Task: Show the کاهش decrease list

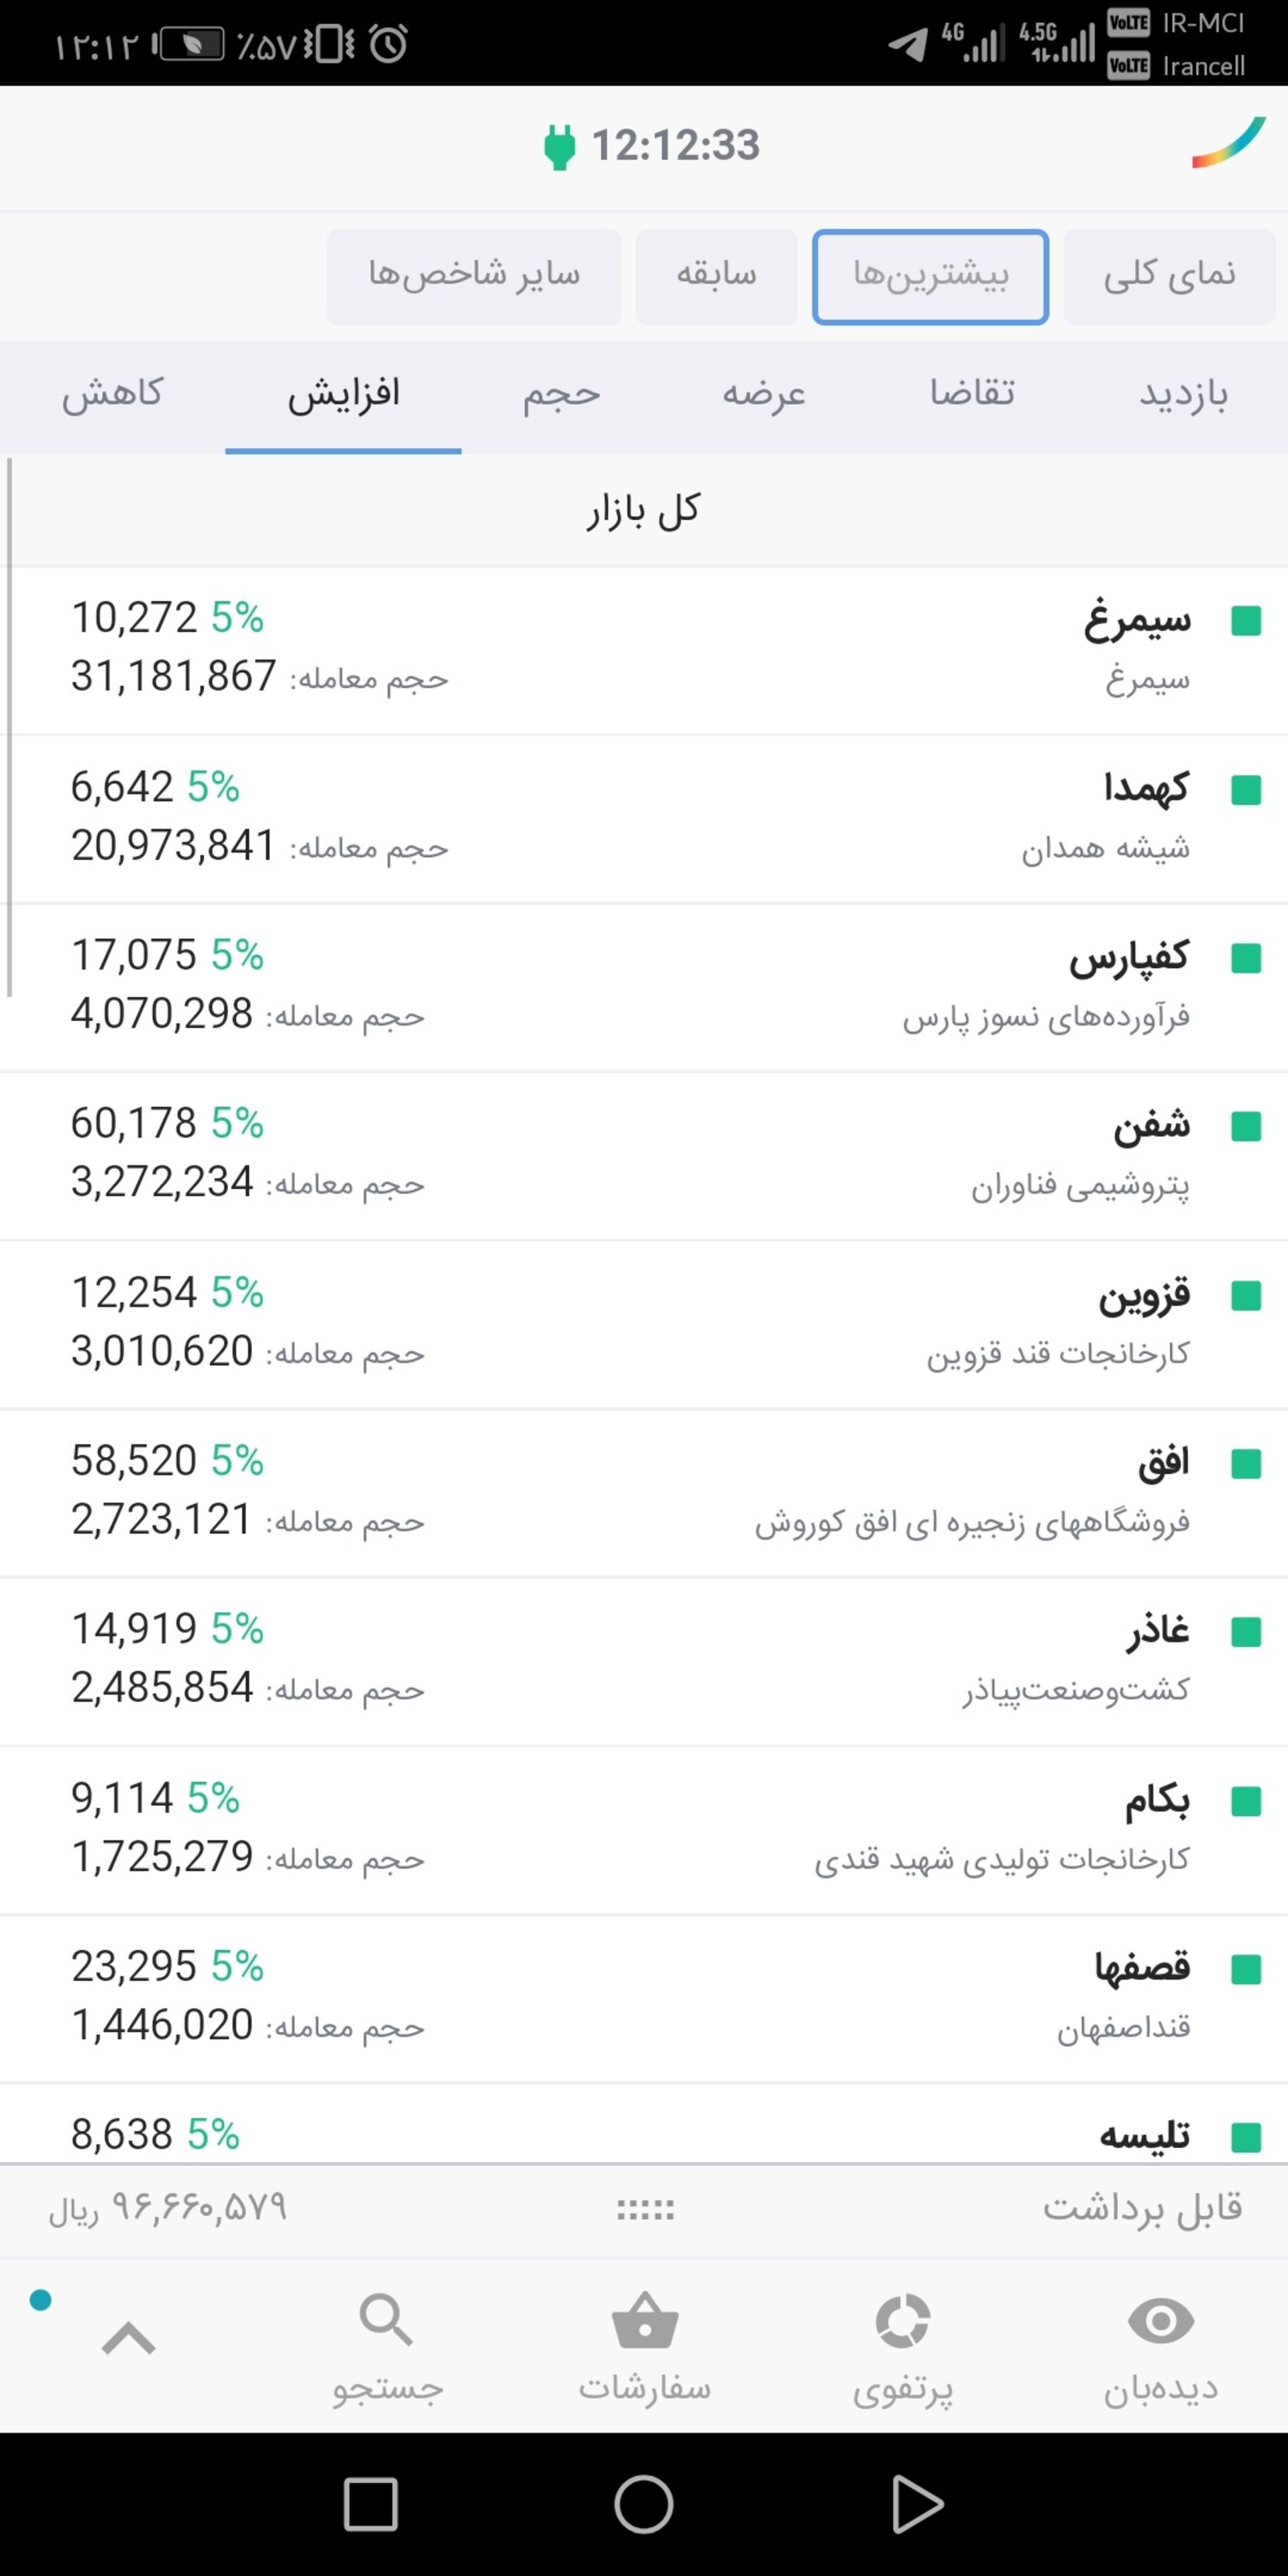Action: click(112, 394)
